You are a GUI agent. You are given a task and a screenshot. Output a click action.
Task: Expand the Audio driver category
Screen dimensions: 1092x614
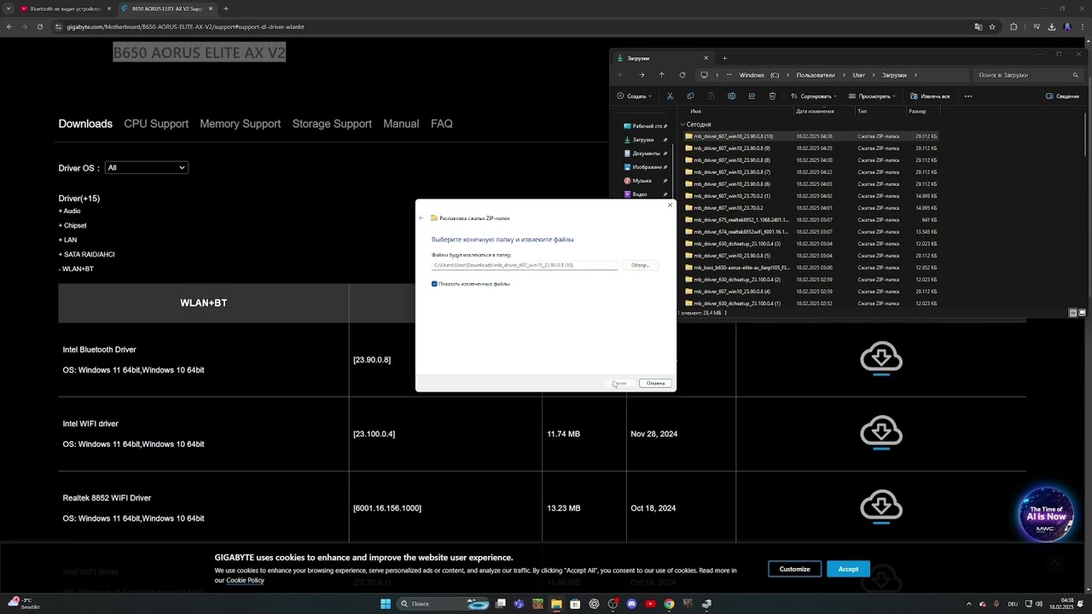click(69, 211)
